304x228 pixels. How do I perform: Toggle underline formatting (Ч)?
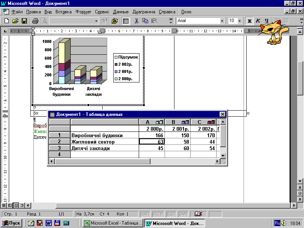click(x=266, y=21)
